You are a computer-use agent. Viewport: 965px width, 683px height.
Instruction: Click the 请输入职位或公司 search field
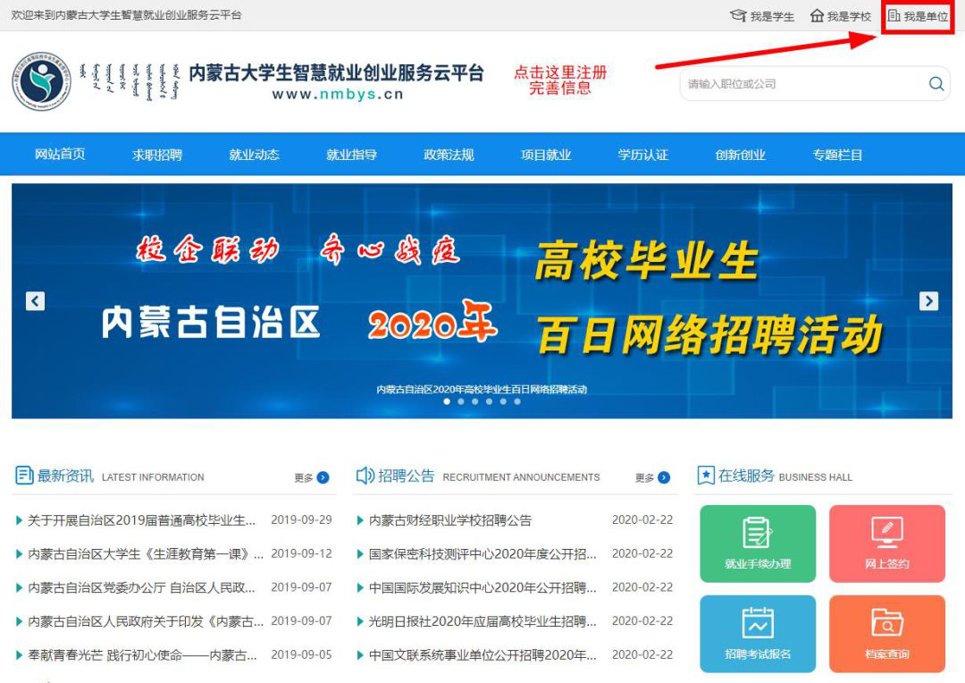(800, 84)
